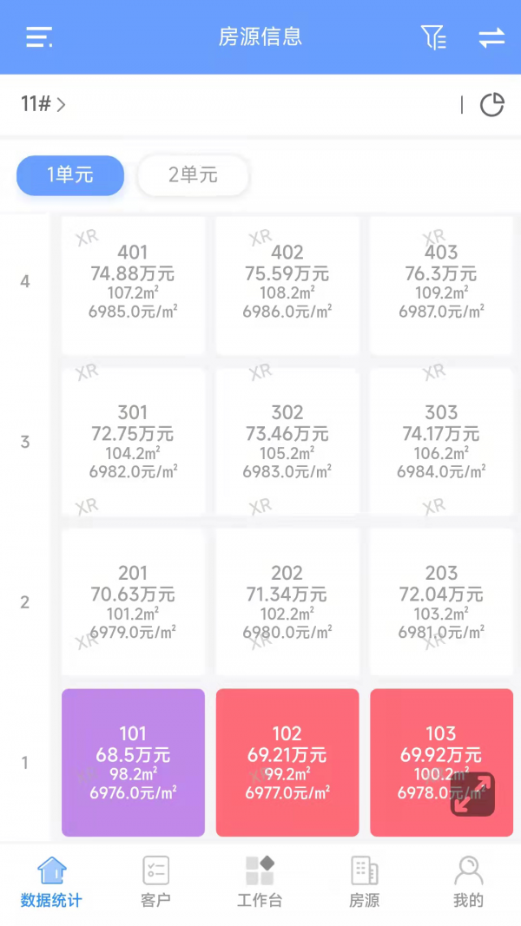Tap the swap arrows icon

(491, 37)
